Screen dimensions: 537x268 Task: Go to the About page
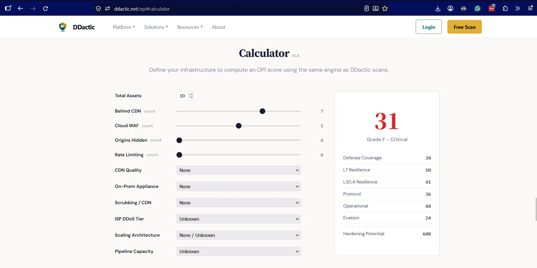click(x=218, y=27)
